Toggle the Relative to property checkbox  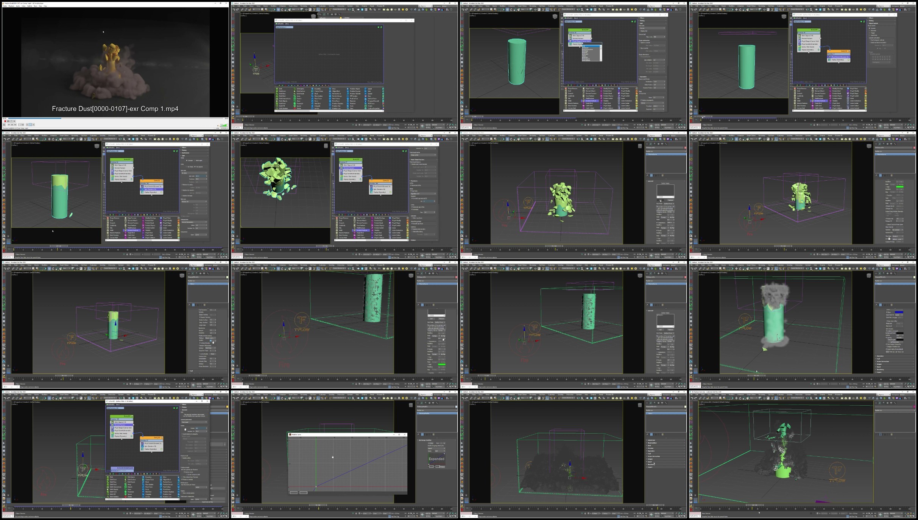pos(641,100)
